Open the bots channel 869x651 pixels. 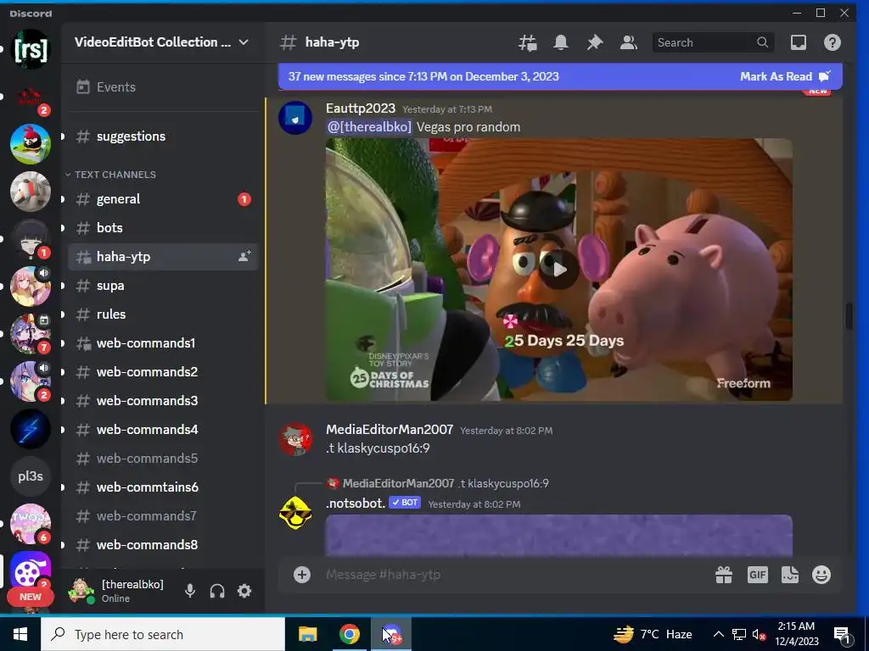point(163,228)
